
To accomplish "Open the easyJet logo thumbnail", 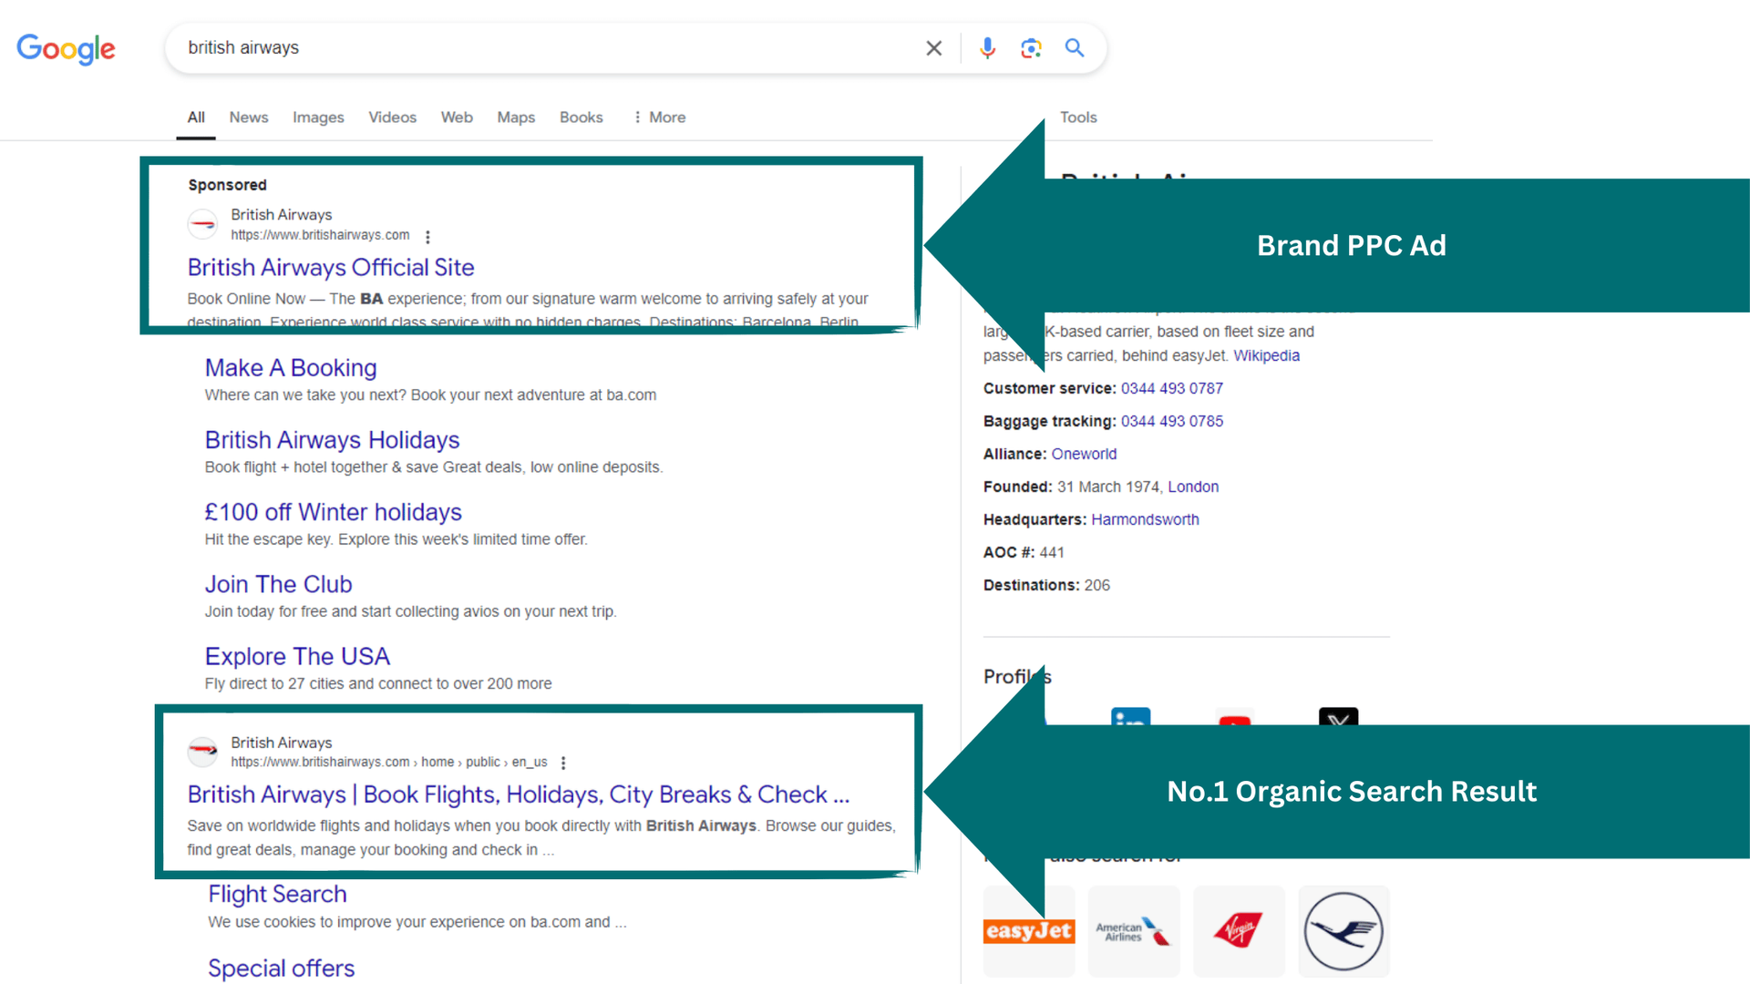I will 1029,931.
